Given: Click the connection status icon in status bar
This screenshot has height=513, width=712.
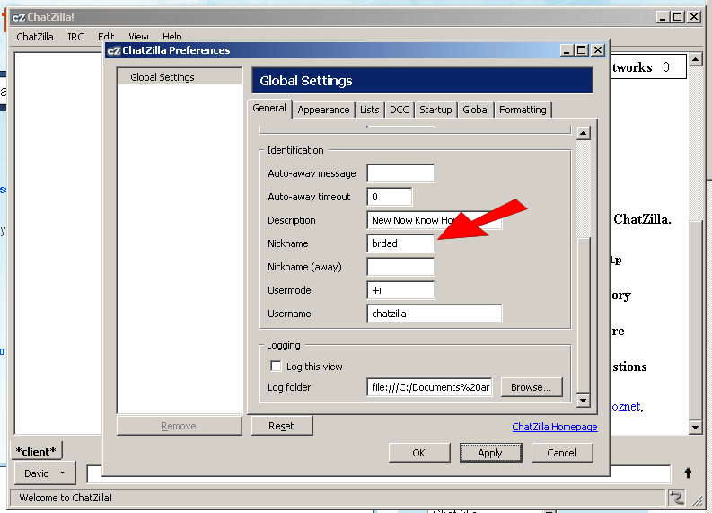Looking at the screenshot, I should [x=675, y=497].
